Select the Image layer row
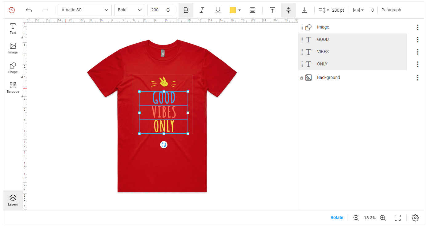 [352, 27]
